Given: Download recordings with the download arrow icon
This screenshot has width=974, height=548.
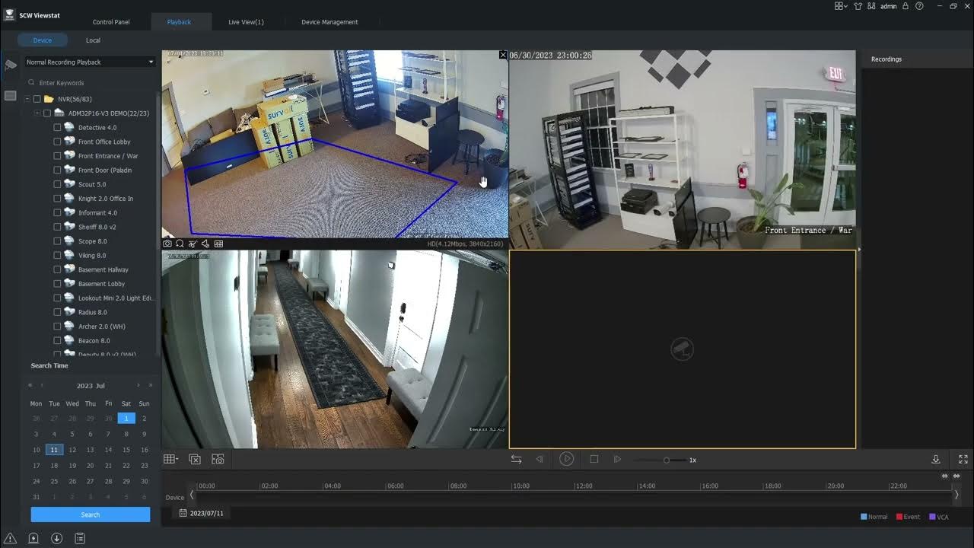Looking at the screenshot, I should click(x=936, y=459).
